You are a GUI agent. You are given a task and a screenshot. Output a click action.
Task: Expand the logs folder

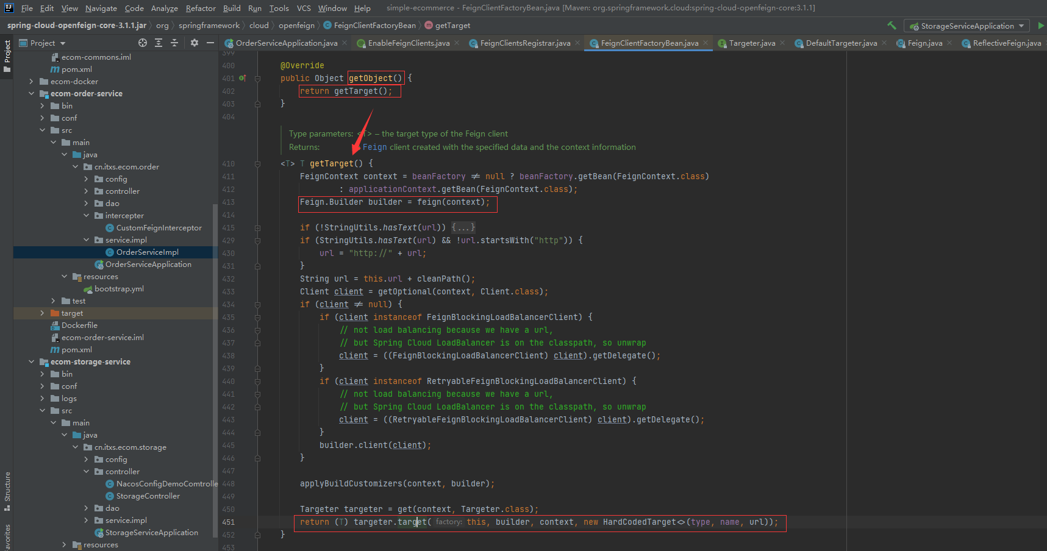42,399
